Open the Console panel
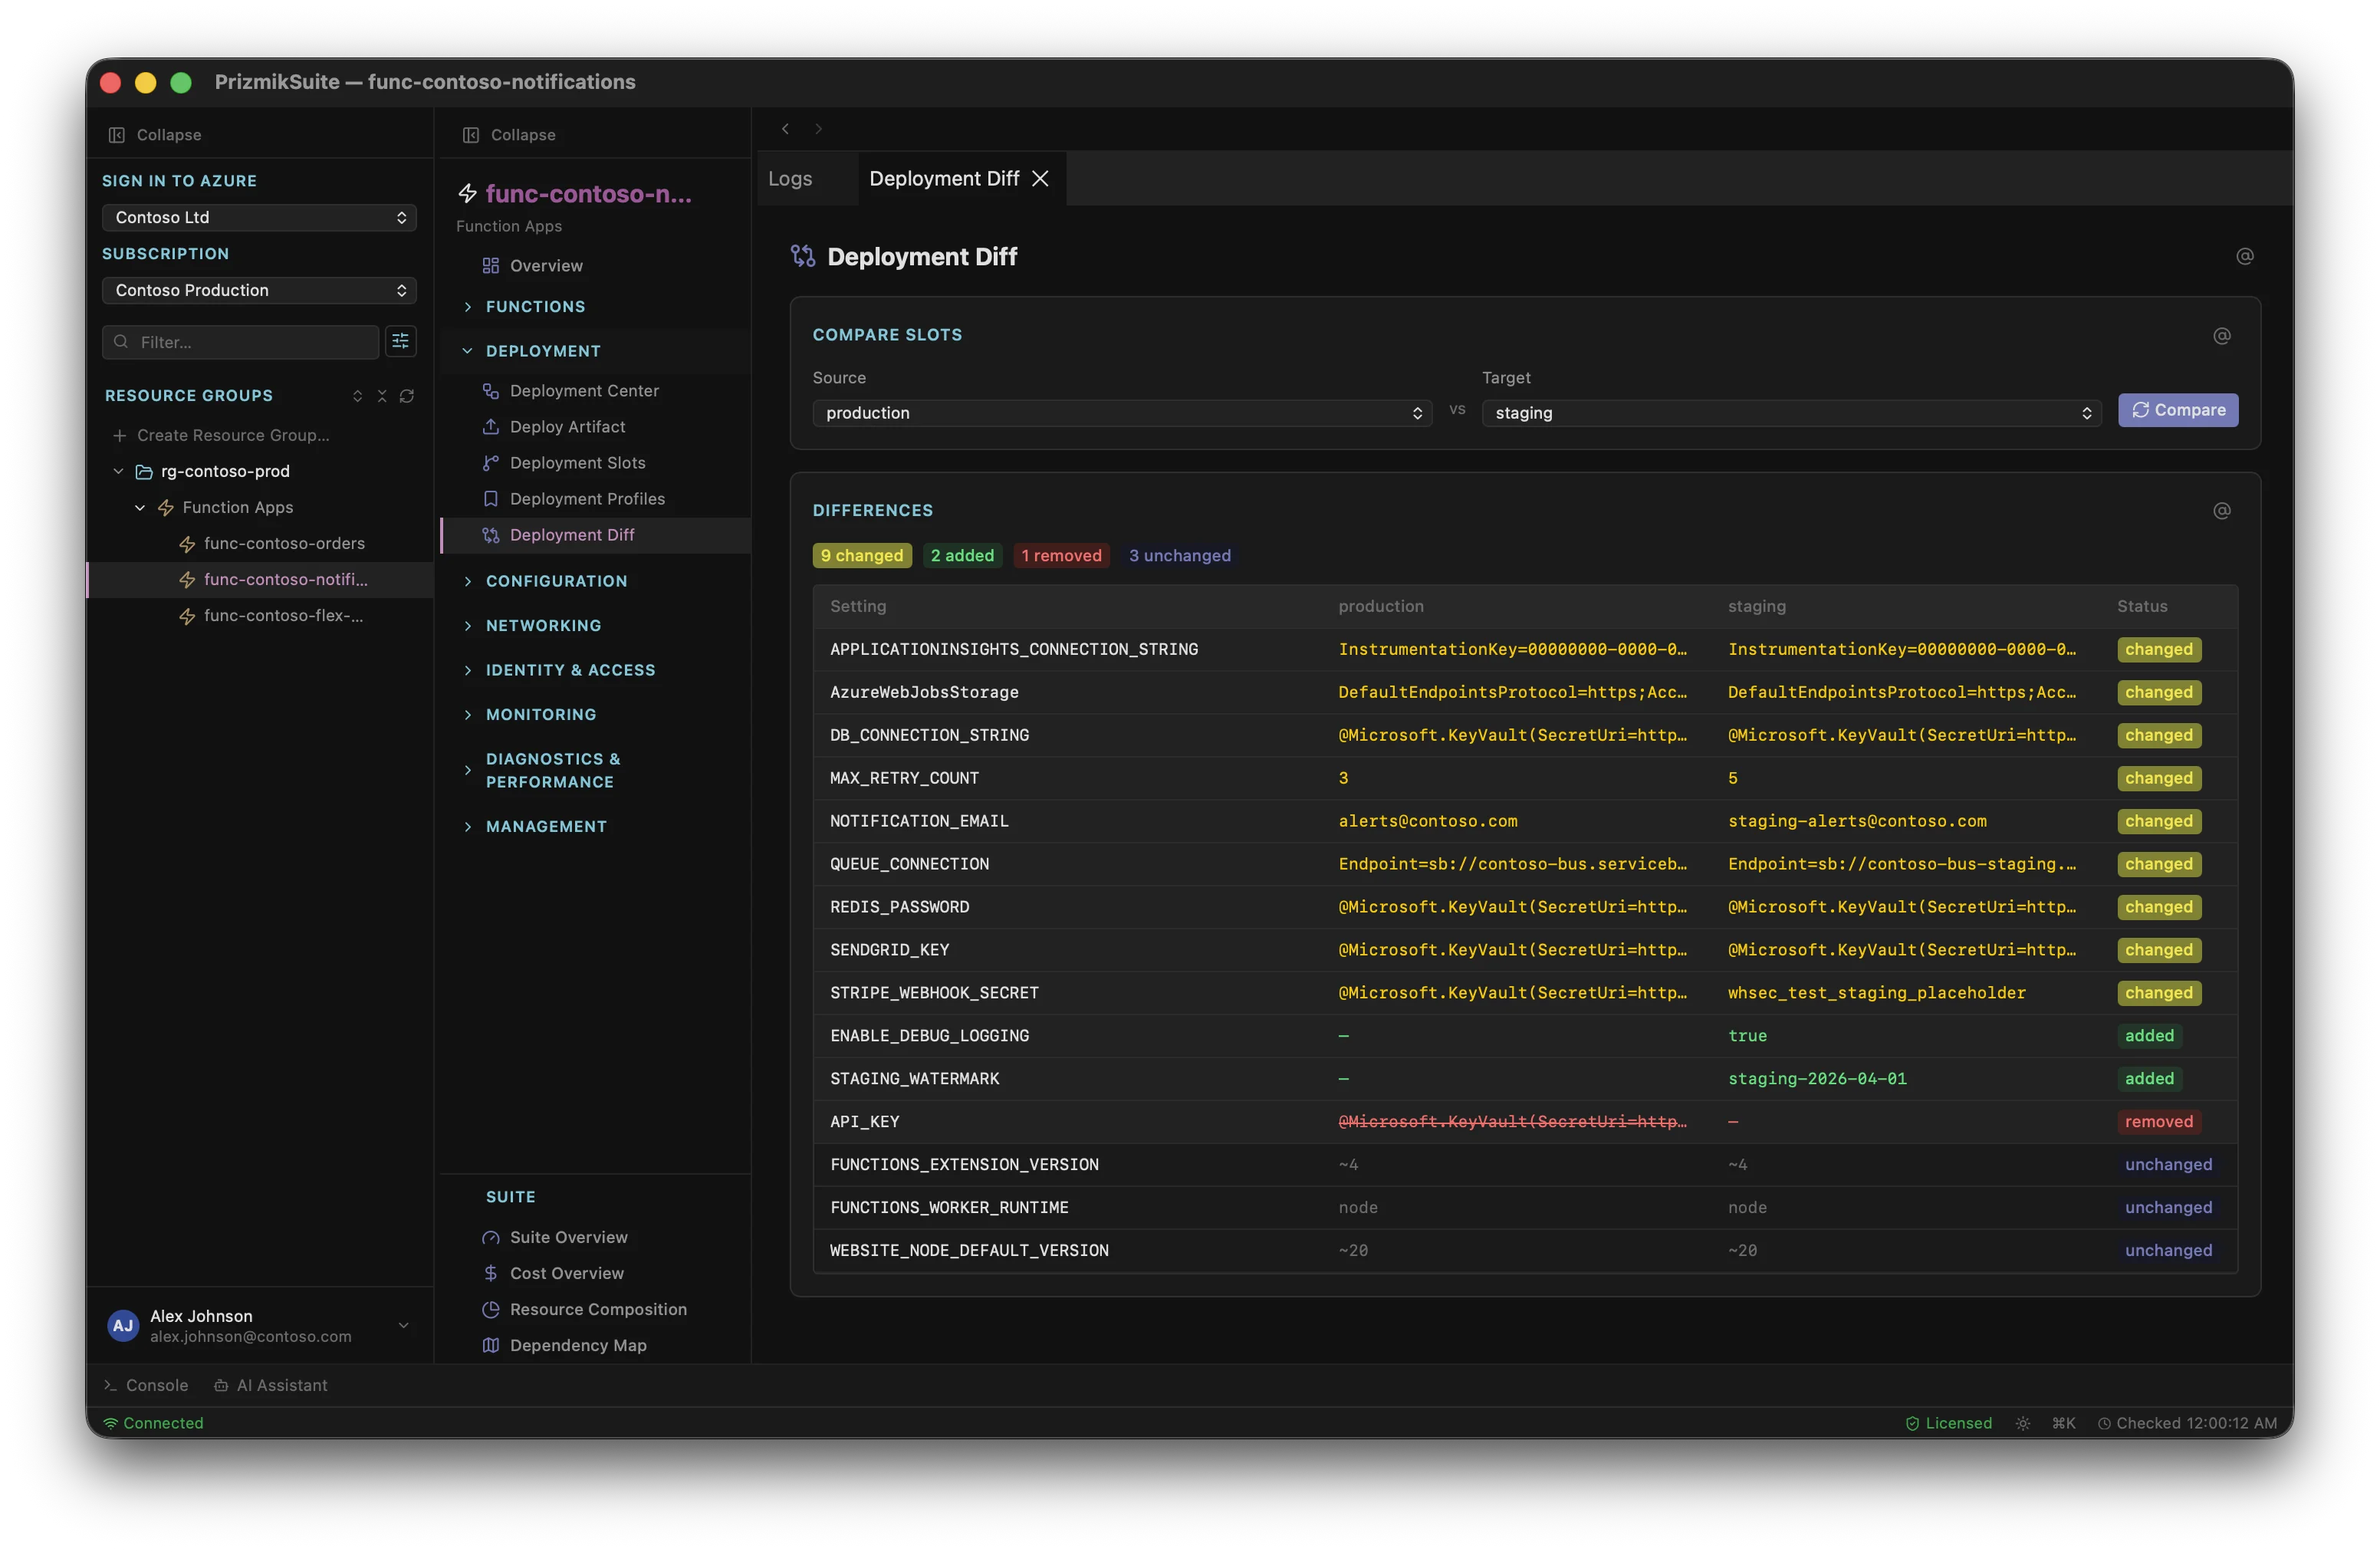Image resolution: width=2380 pixels, height=1552 pixels. coord(146,1386)
